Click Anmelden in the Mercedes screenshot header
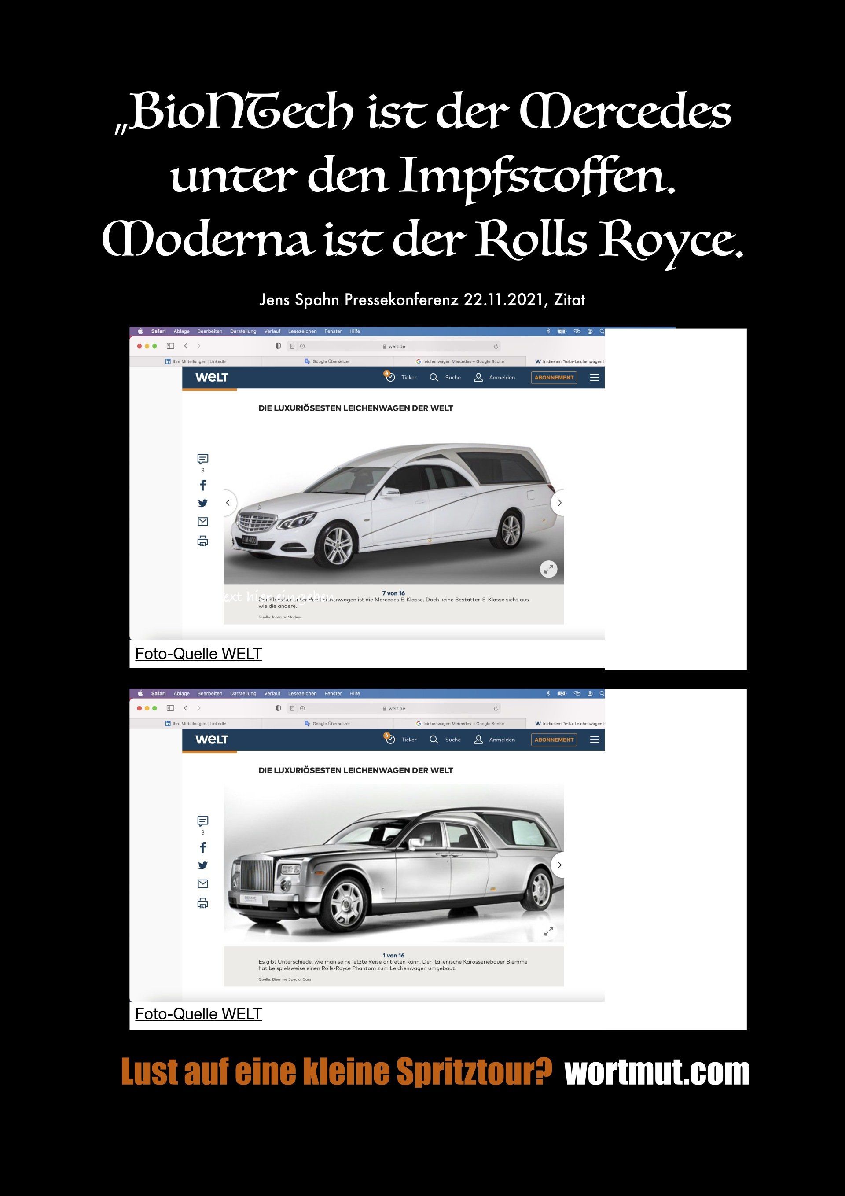845x1196 pixels. [494, 377]
